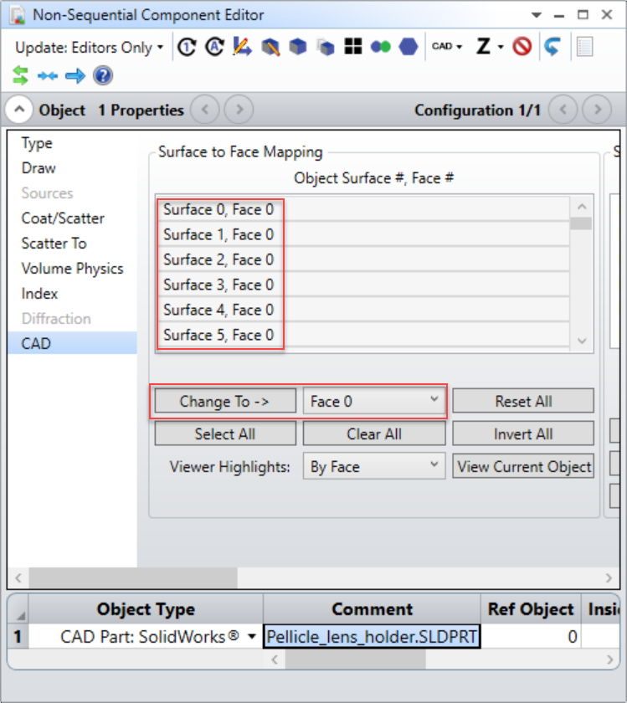This screenshot has height=703, width=627.
Task: Click the Select All button
Action: point(225,434)
